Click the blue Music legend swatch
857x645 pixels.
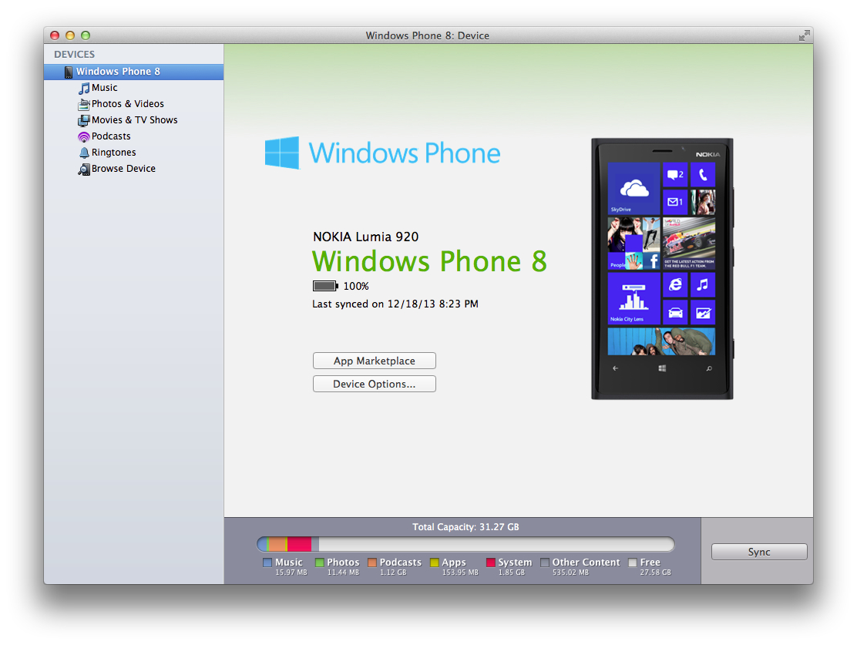click(x=267, y=563)
